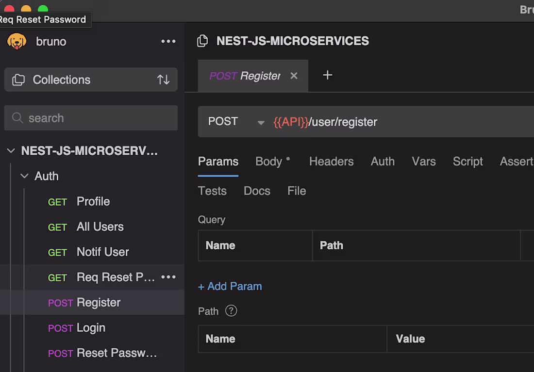Click collection icon beside NEST-JS-MICROSERVICES title
This screenshot has height=372, width=534.
pos(202,41)
